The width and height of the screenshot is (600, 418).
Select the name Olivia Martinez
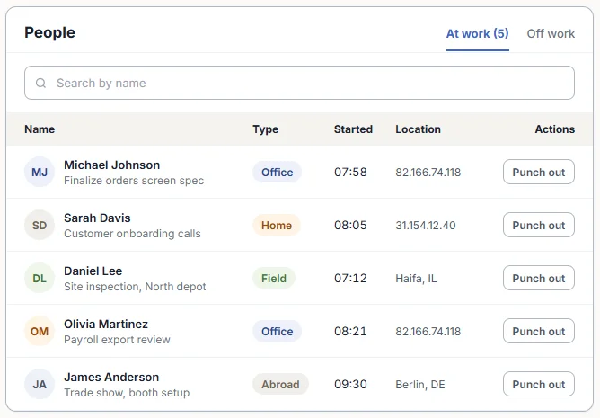[106, 324]
